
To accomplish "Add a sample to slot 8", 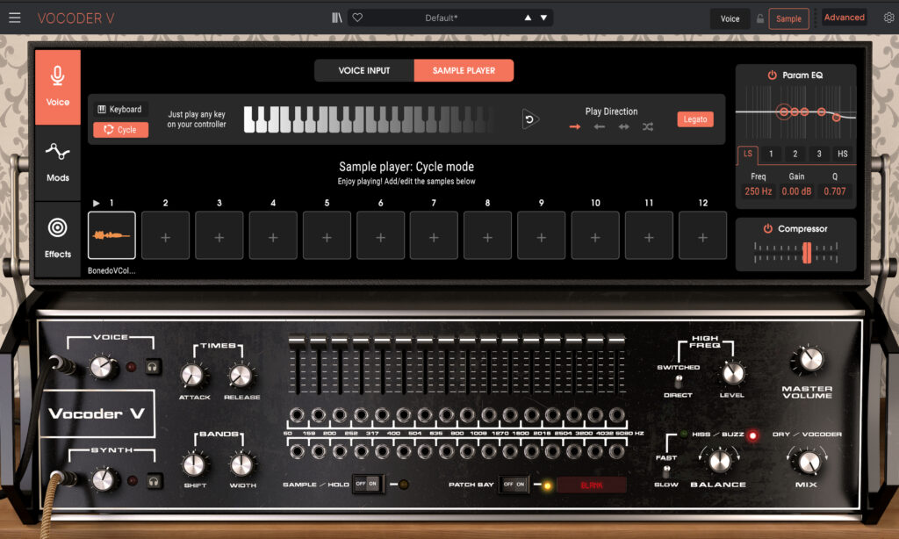I will coord(487,235).
